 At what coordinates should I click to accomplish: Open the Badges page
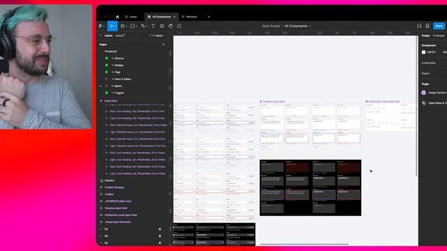coord(119,65)
